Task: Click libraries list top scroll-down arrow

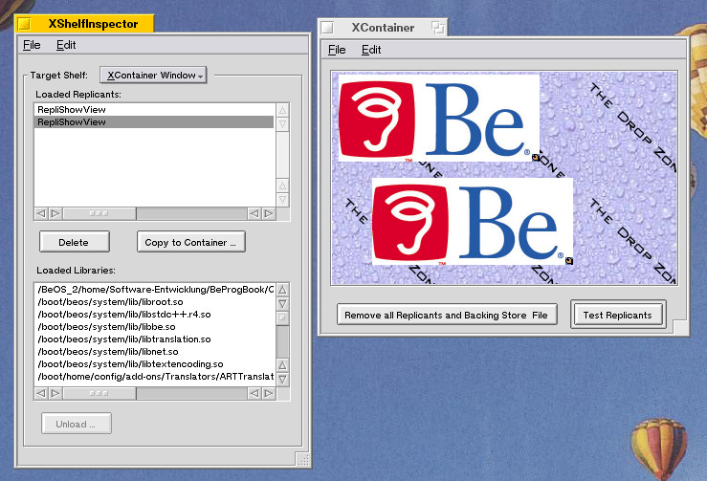Action: point(283,303)
